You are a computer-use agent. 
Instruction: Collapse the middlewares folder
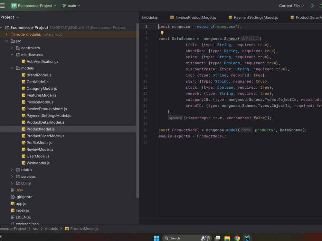(12, 55)
